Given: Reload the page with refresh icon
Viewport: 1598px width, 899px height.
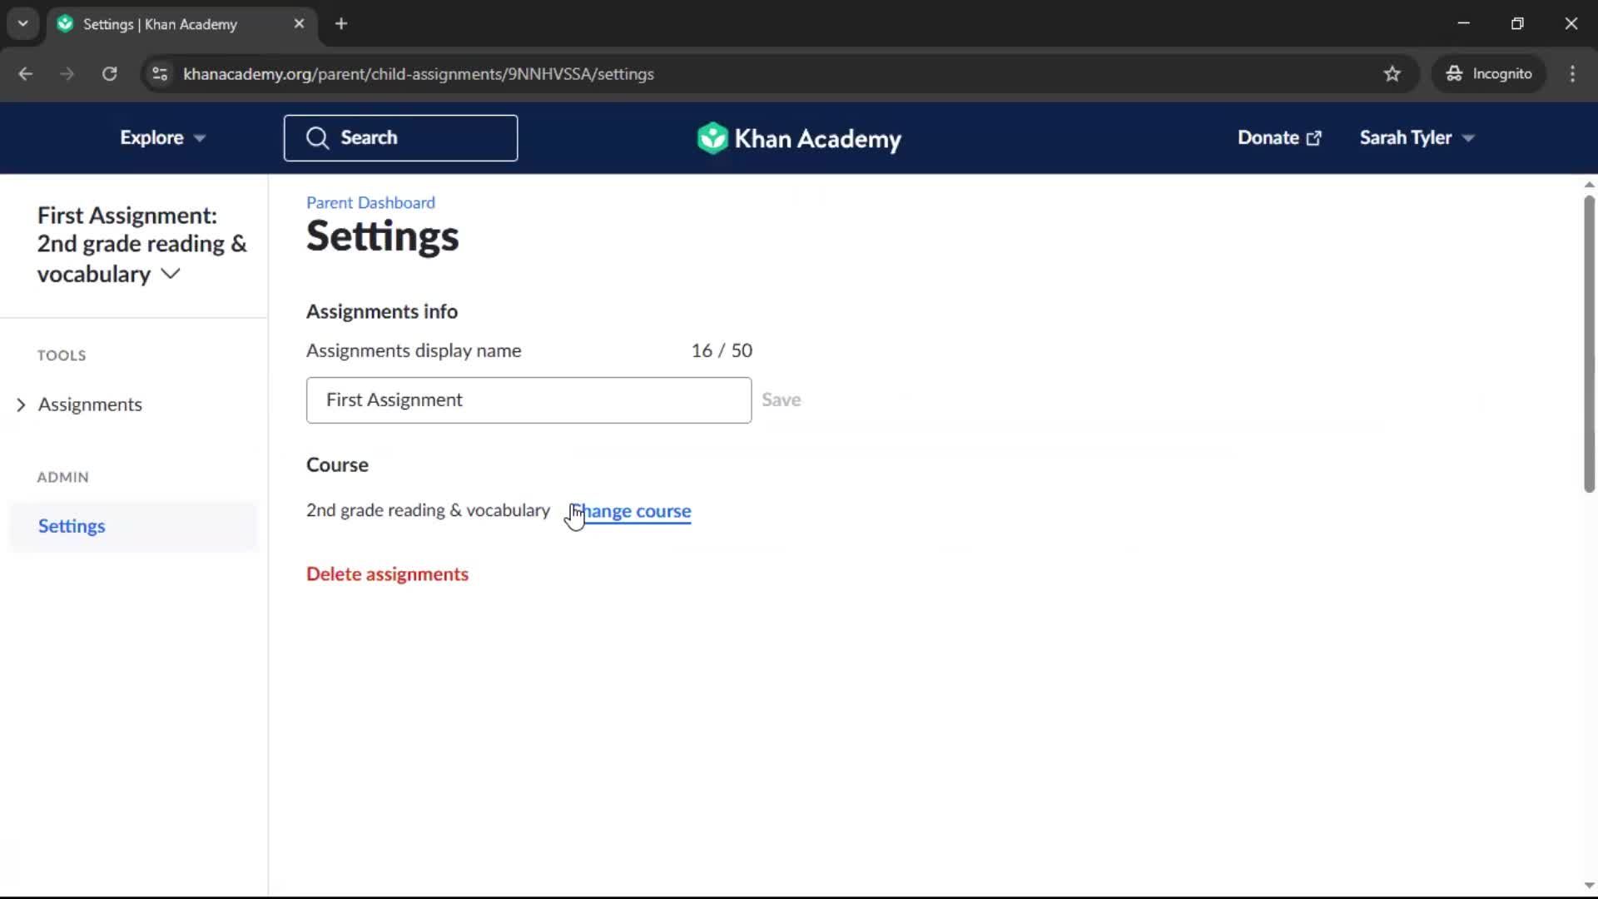Looking at the screenshot, I should click(109, 74).
